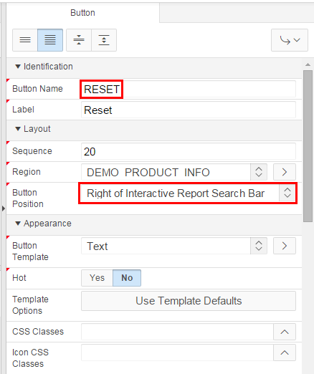Screen dimensions: 314x374
Task: Open Icon CSS Classes quick pick arrow
Action: (285, 353)
